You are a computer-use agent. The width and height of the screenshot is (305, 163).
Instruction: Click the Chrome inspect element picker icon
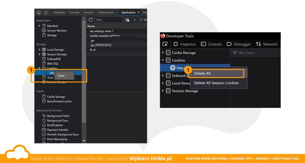(x=39, y=12)
